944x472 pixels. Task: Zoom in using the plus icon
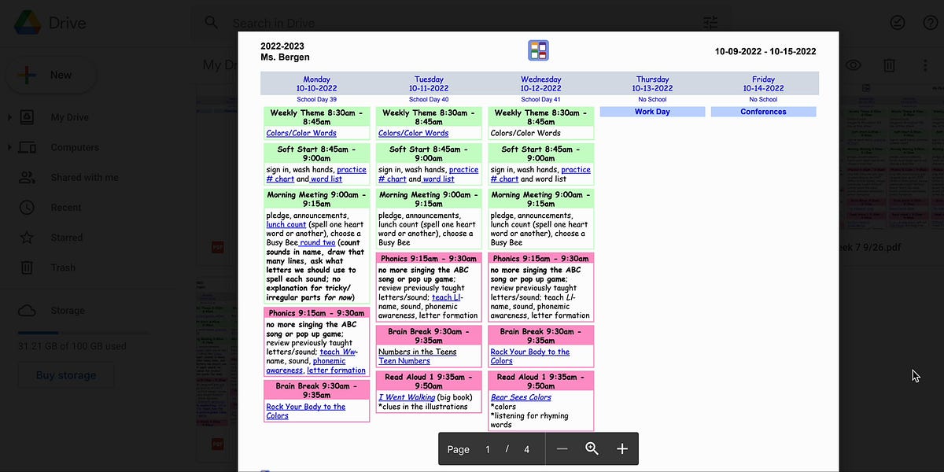[x=621, y=448]
